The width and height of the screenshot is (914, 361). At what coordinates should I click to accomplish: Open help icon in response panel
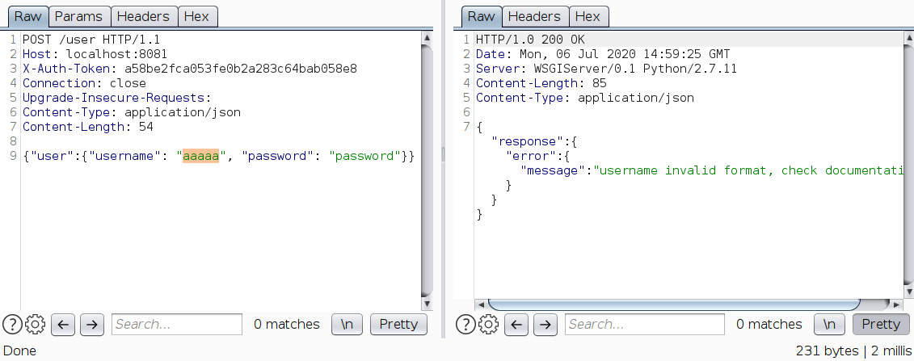pyautogui.click(x=465, y=325)
